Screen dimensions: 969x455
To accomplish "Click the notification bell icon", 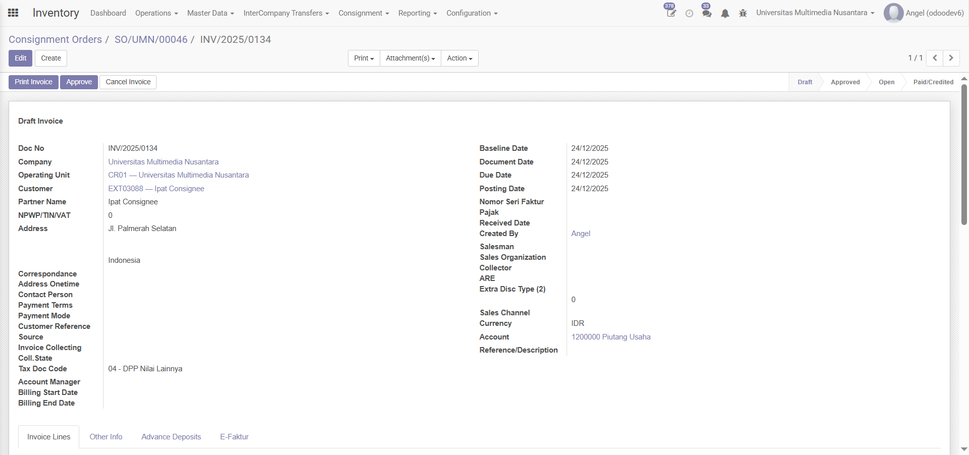I will [x=725, y=14].
